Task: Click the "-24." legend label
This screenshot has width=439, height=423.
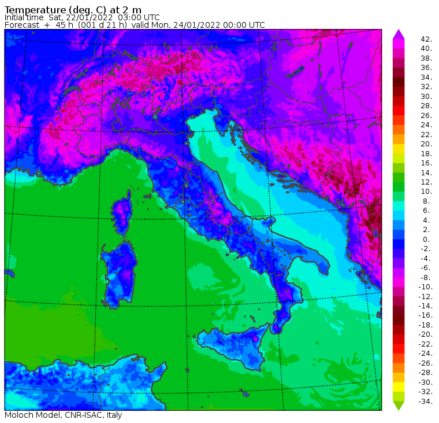Action: [x=426, y=354]
